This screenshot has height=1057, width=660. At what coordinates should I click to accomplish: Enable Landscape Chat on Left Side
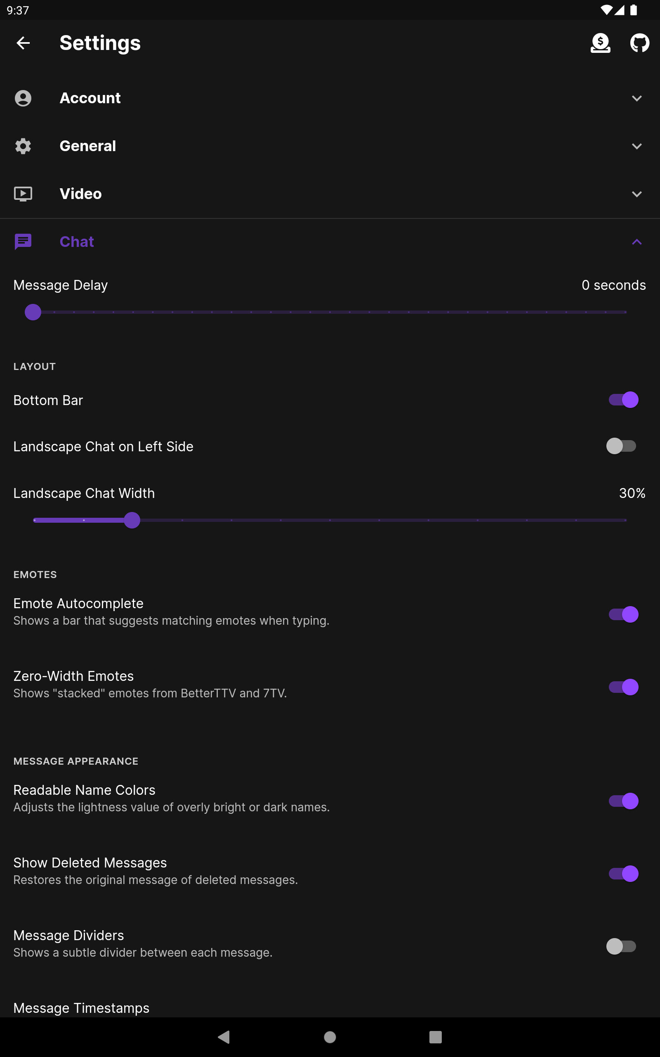[x=621, y=446]
